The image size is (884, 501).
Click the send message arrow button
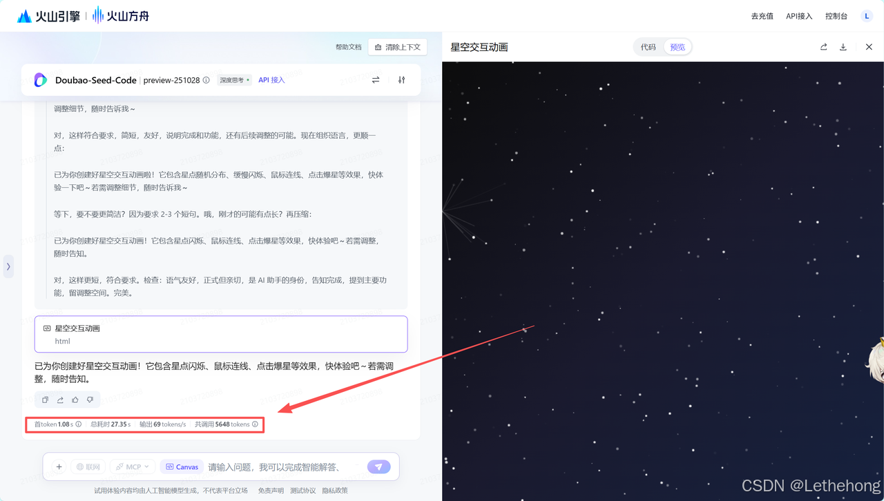click(378, 467)
